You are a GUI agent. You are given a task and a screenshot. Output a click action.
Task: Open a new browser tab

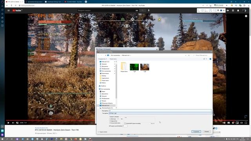[86, 2]
